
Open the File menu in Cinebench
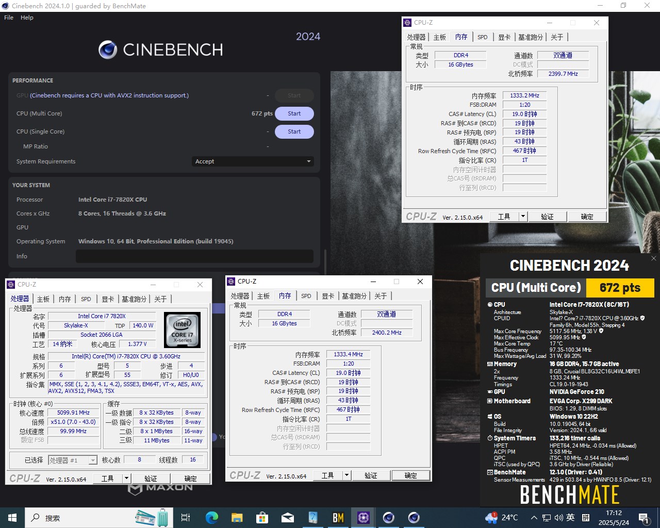tap(9, 18)
